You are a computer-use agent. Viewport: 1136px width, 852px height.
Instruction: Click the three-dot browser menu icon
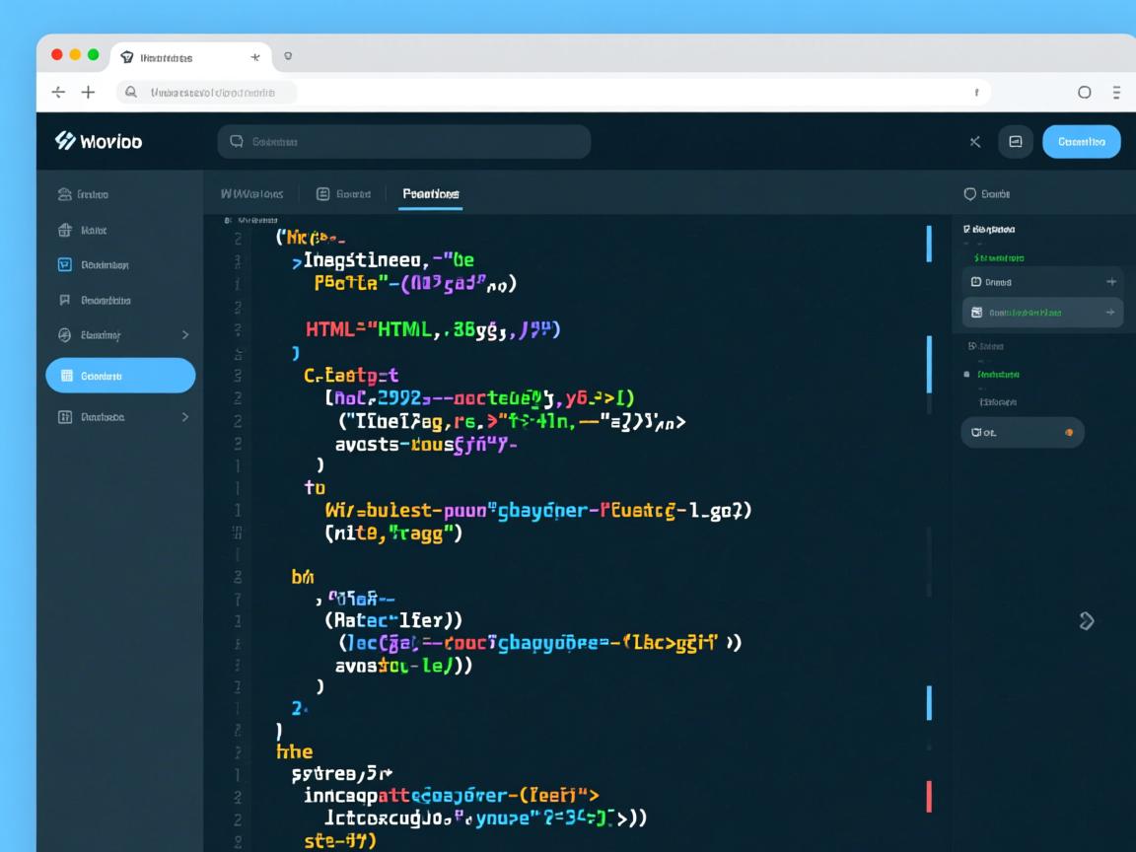[1116, 93]
